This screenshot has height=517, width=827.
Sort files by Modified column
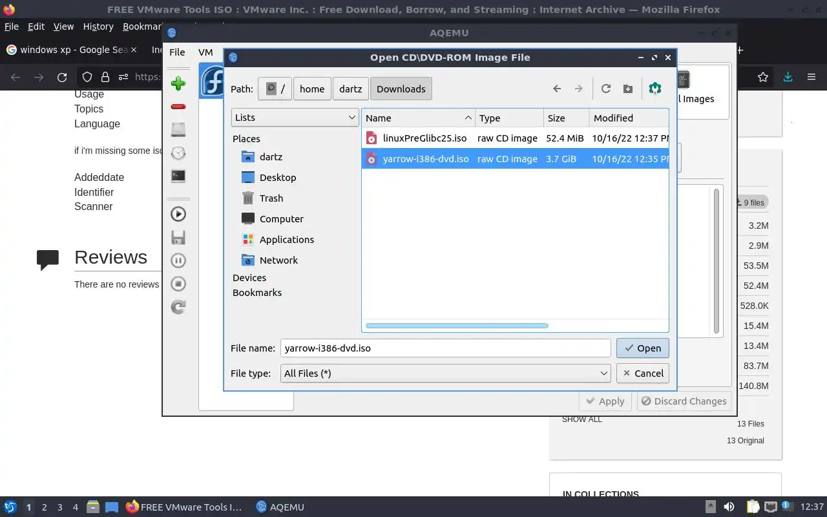pyautogui.click(x=629, y=118)
